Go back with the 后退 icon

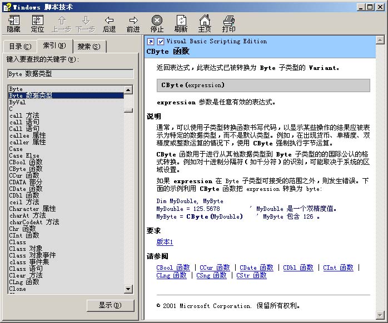(109, 24)
